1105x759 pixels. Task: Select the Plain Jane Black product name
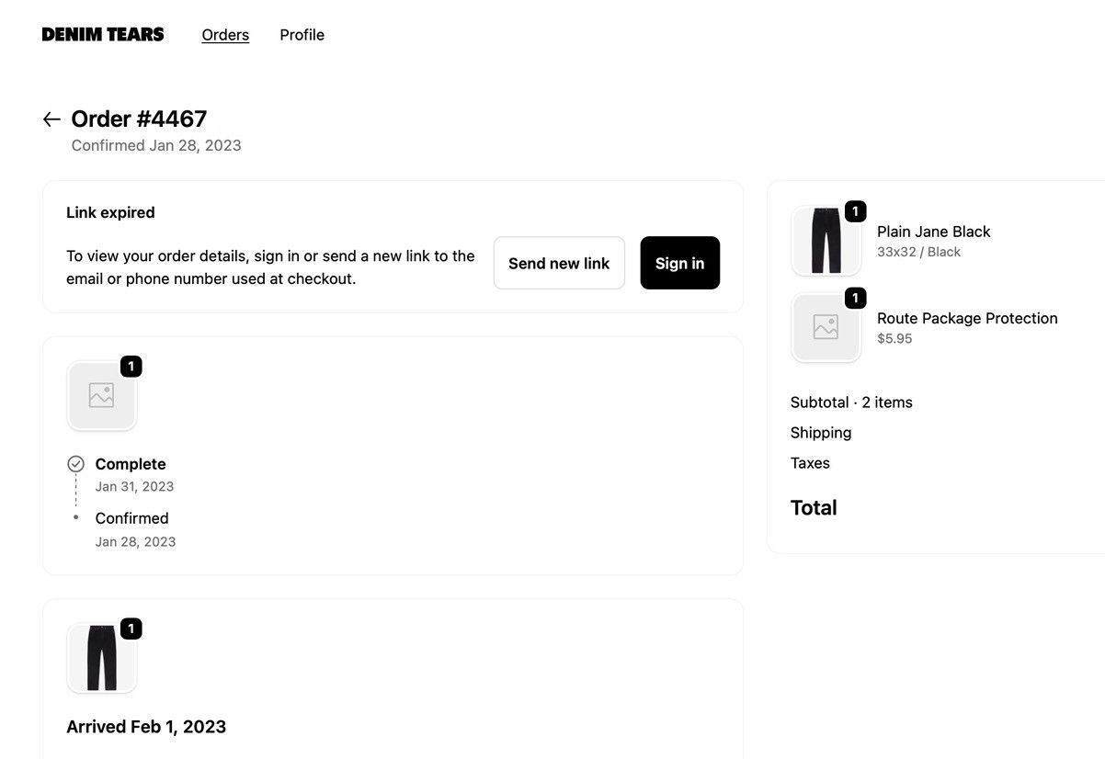point(933,232)
